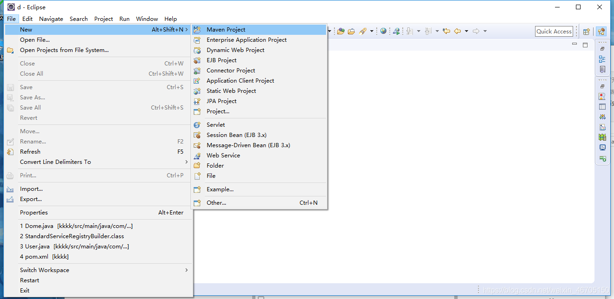Viewport: 614px width, 299px height.
Task: Maximize the editor area
Action: (x=585, y=45)
